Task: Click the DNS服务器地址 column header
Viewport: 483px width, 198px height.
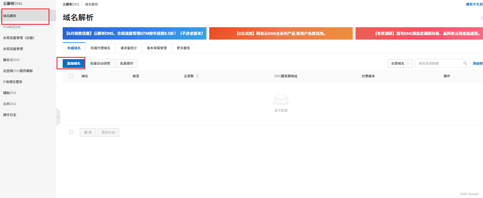Action: [x=286, y=76]
